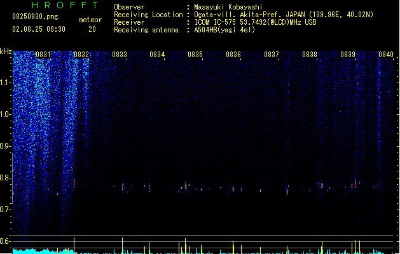Image resolution: width=400 pixels, height=254 pixels.
Task: Click the 1.0 kHz axis label
Action: (6, 114)
